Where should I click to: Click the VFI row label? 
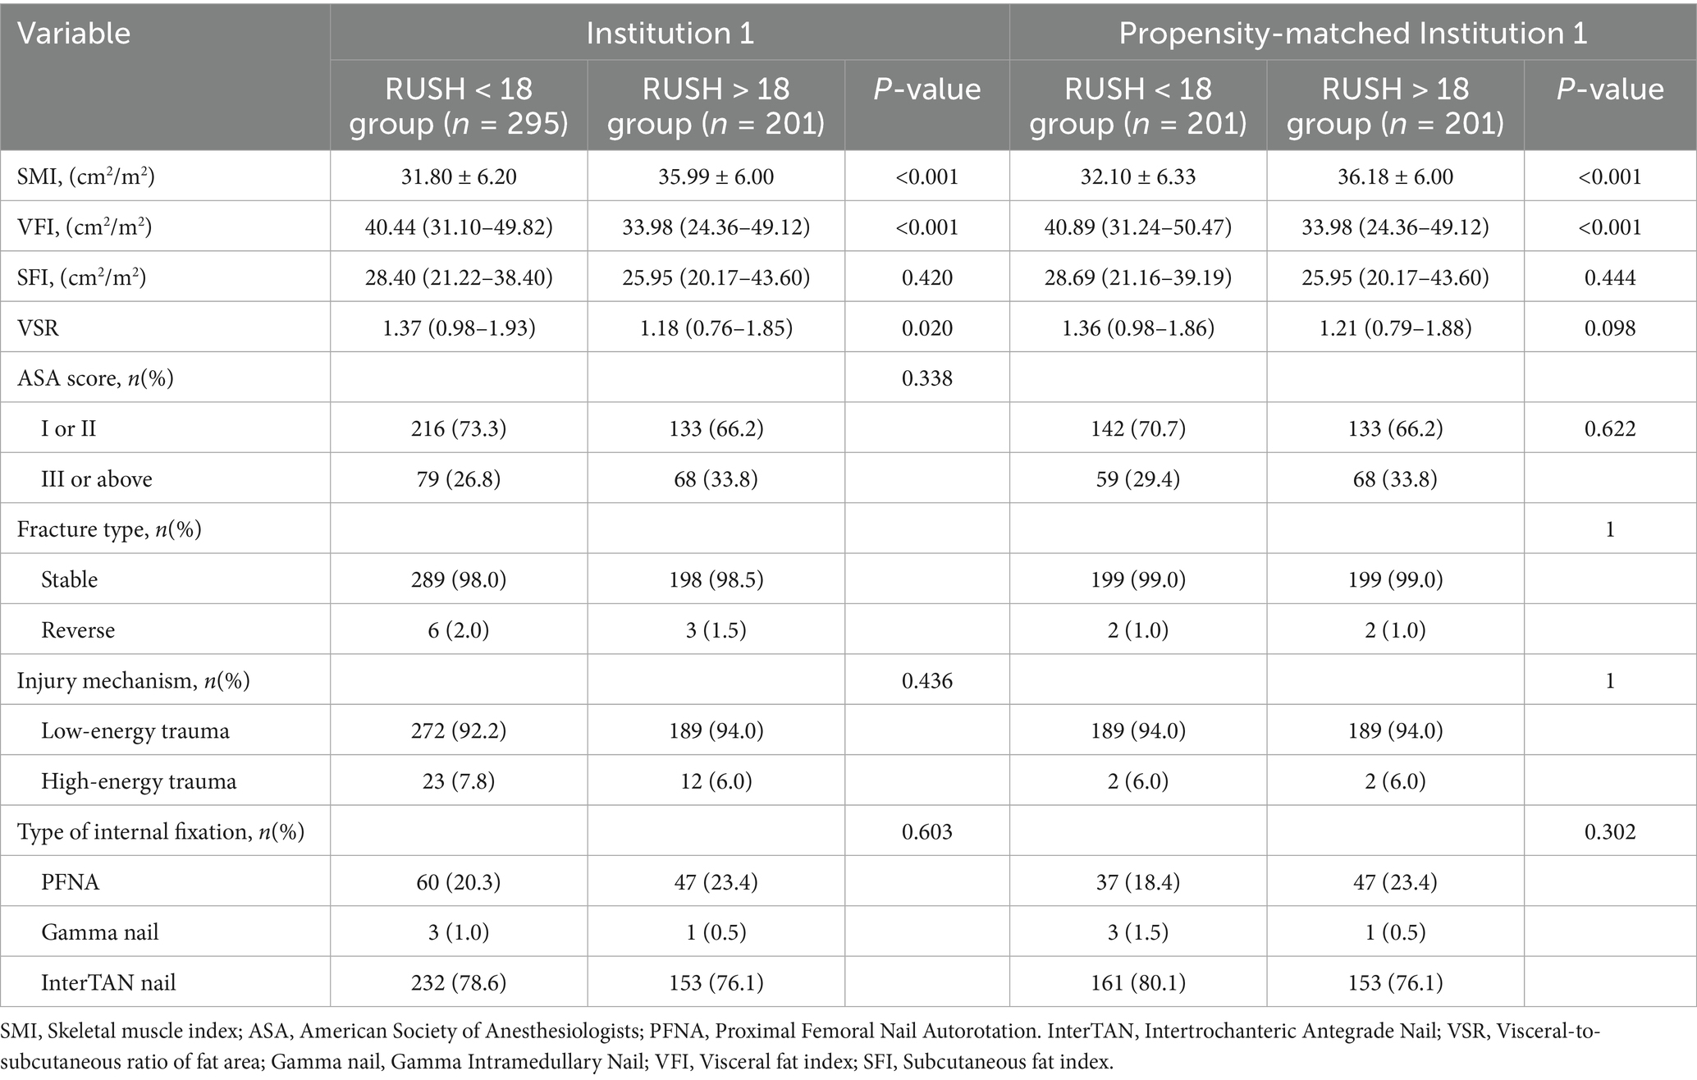(x=85, y=227)
